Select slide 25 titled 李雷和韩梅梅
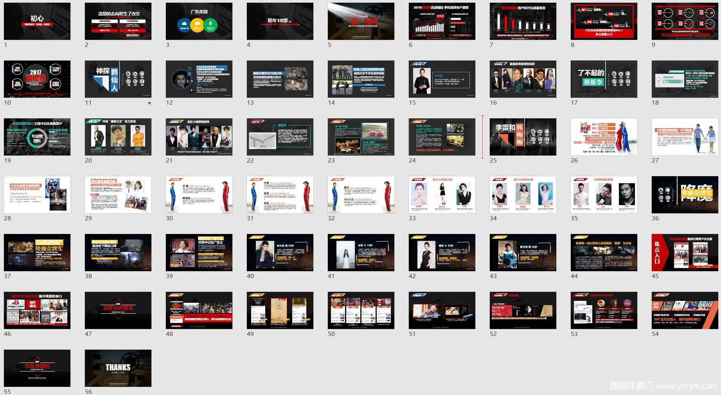The width and height of the screenshot is (721, 395). (x=523, y=137)
